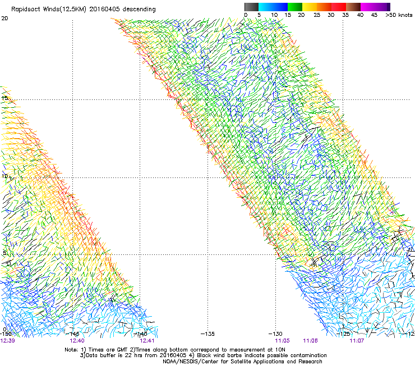The image size is (415, 365).
Task: Pick the brown 35–40 knots legend segment
Action: (353, 7)
